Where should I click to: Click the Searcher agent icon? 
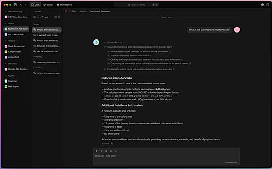pyautogui.click(x=6, y=81)
